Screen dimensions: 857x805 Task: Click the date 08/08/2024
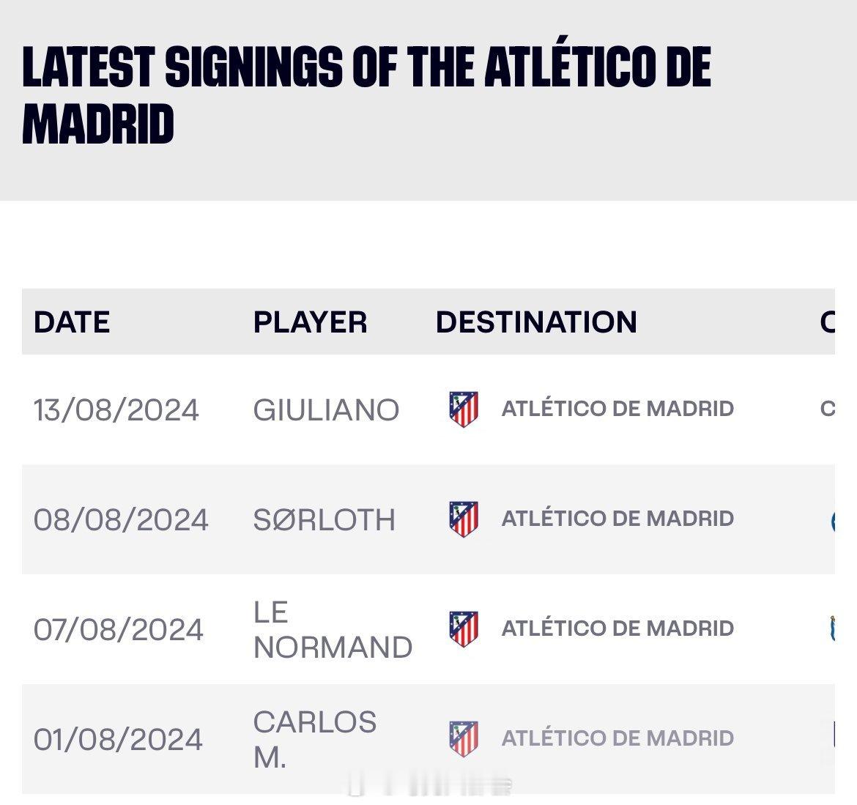(121, 520)
